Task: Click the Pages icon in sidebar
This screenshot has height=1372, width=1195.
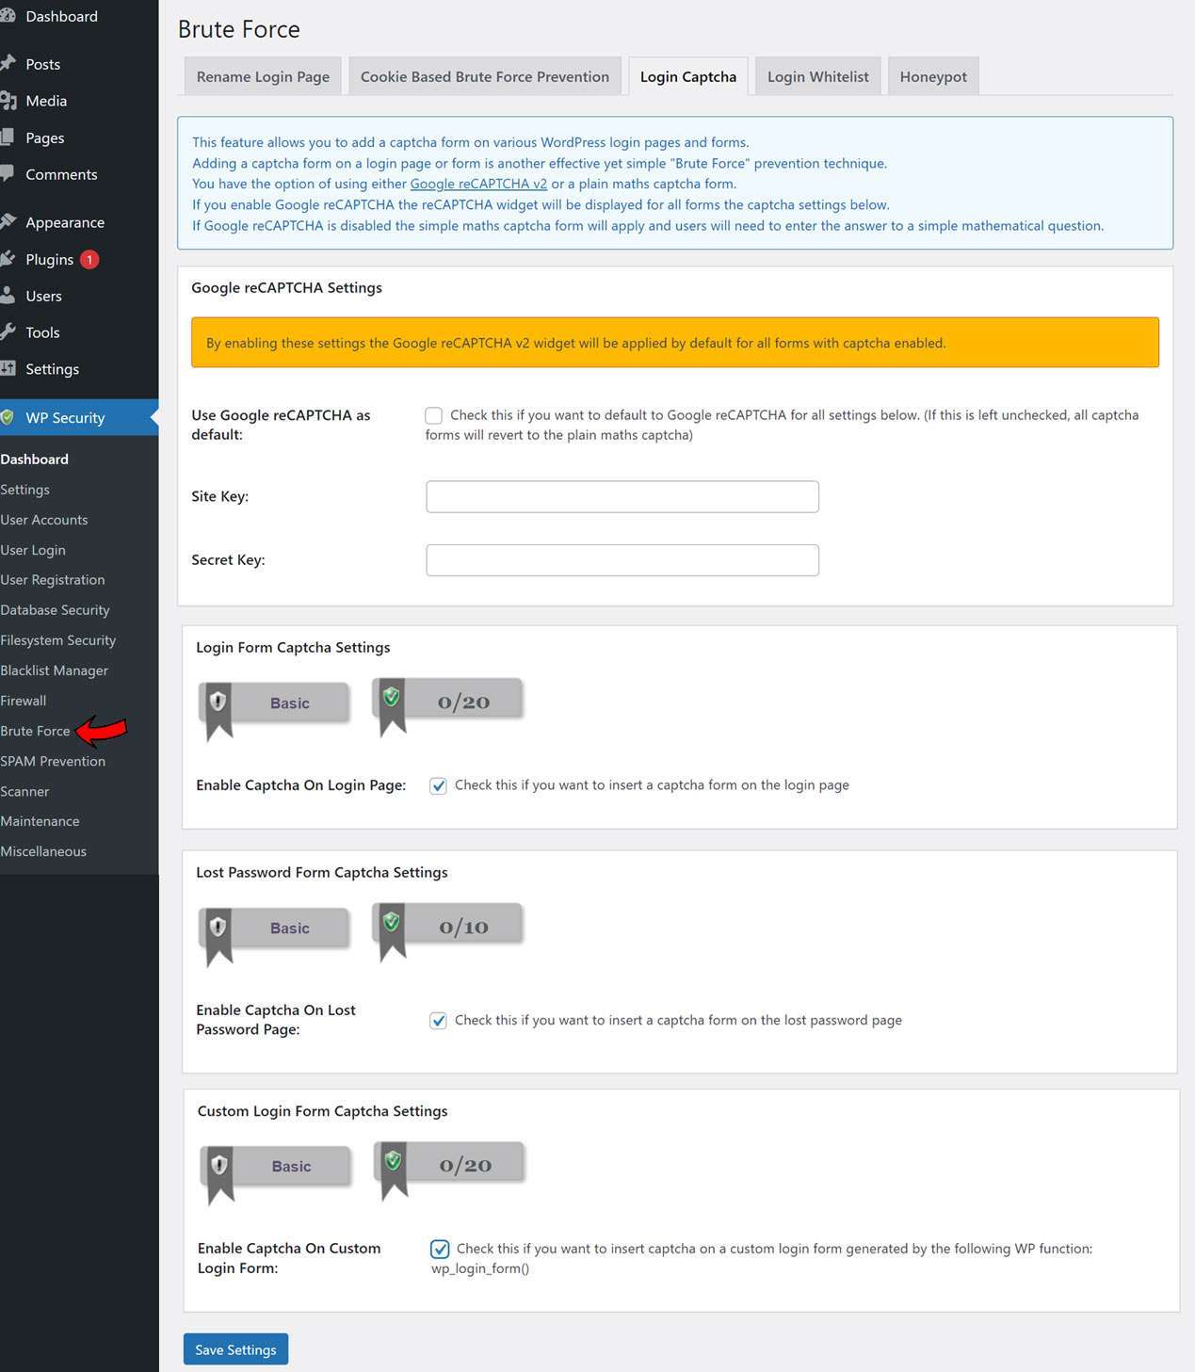Action: coord(8,137)
